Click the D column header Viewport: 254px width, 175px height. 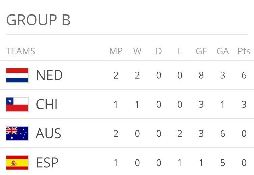point(159,51)
